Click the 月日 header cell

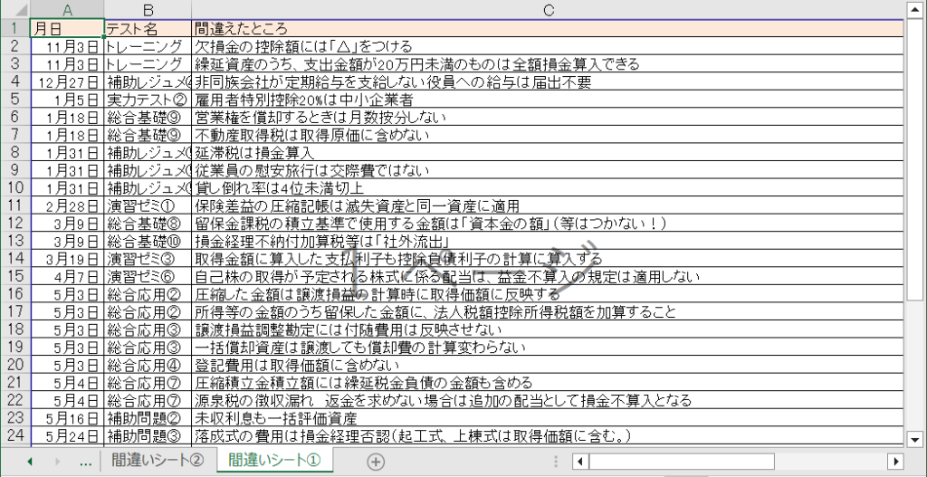click(66, 28)
